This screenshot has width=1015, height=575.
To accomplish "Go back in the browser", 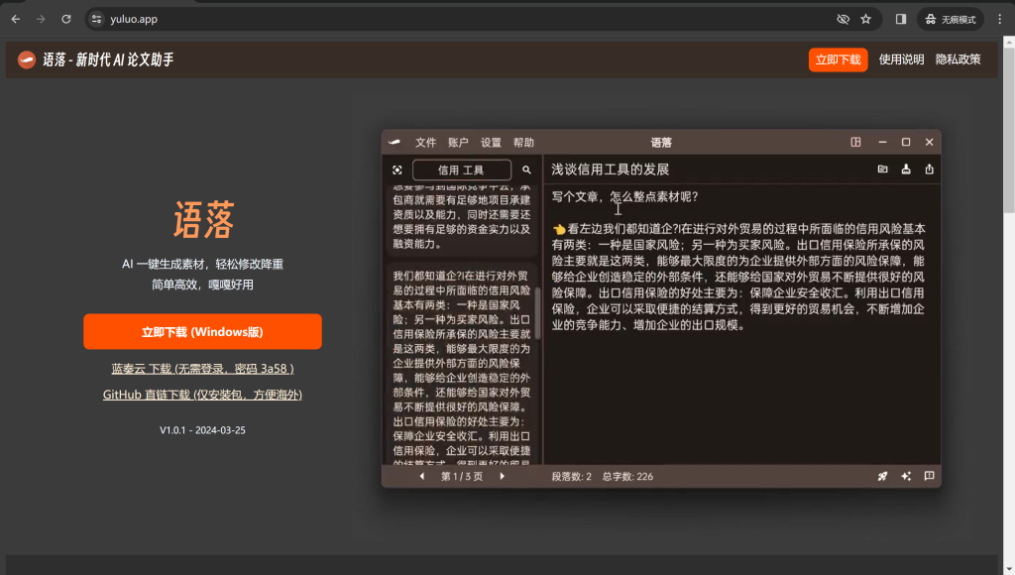I will (x=16, y=20).
